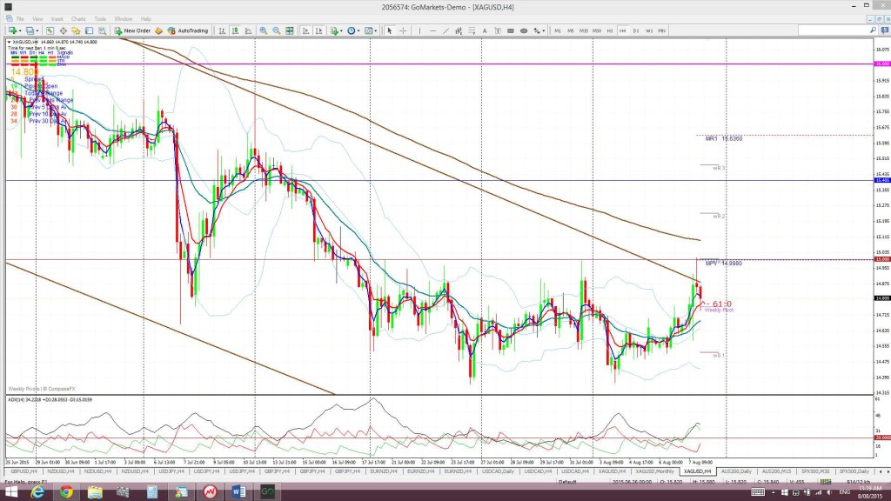
Task: Switch to M15 timeframe
Action: coord(584,30)
